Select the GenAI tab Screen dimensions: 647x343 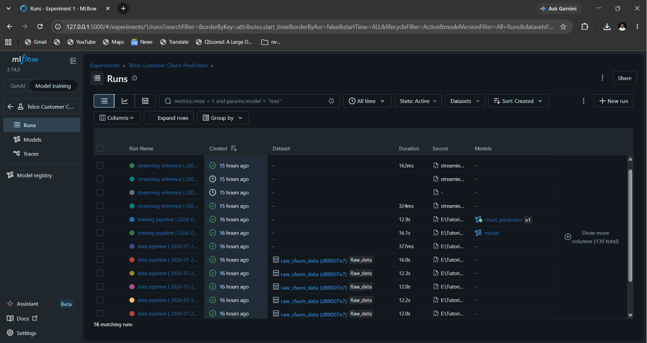point(18,86)
